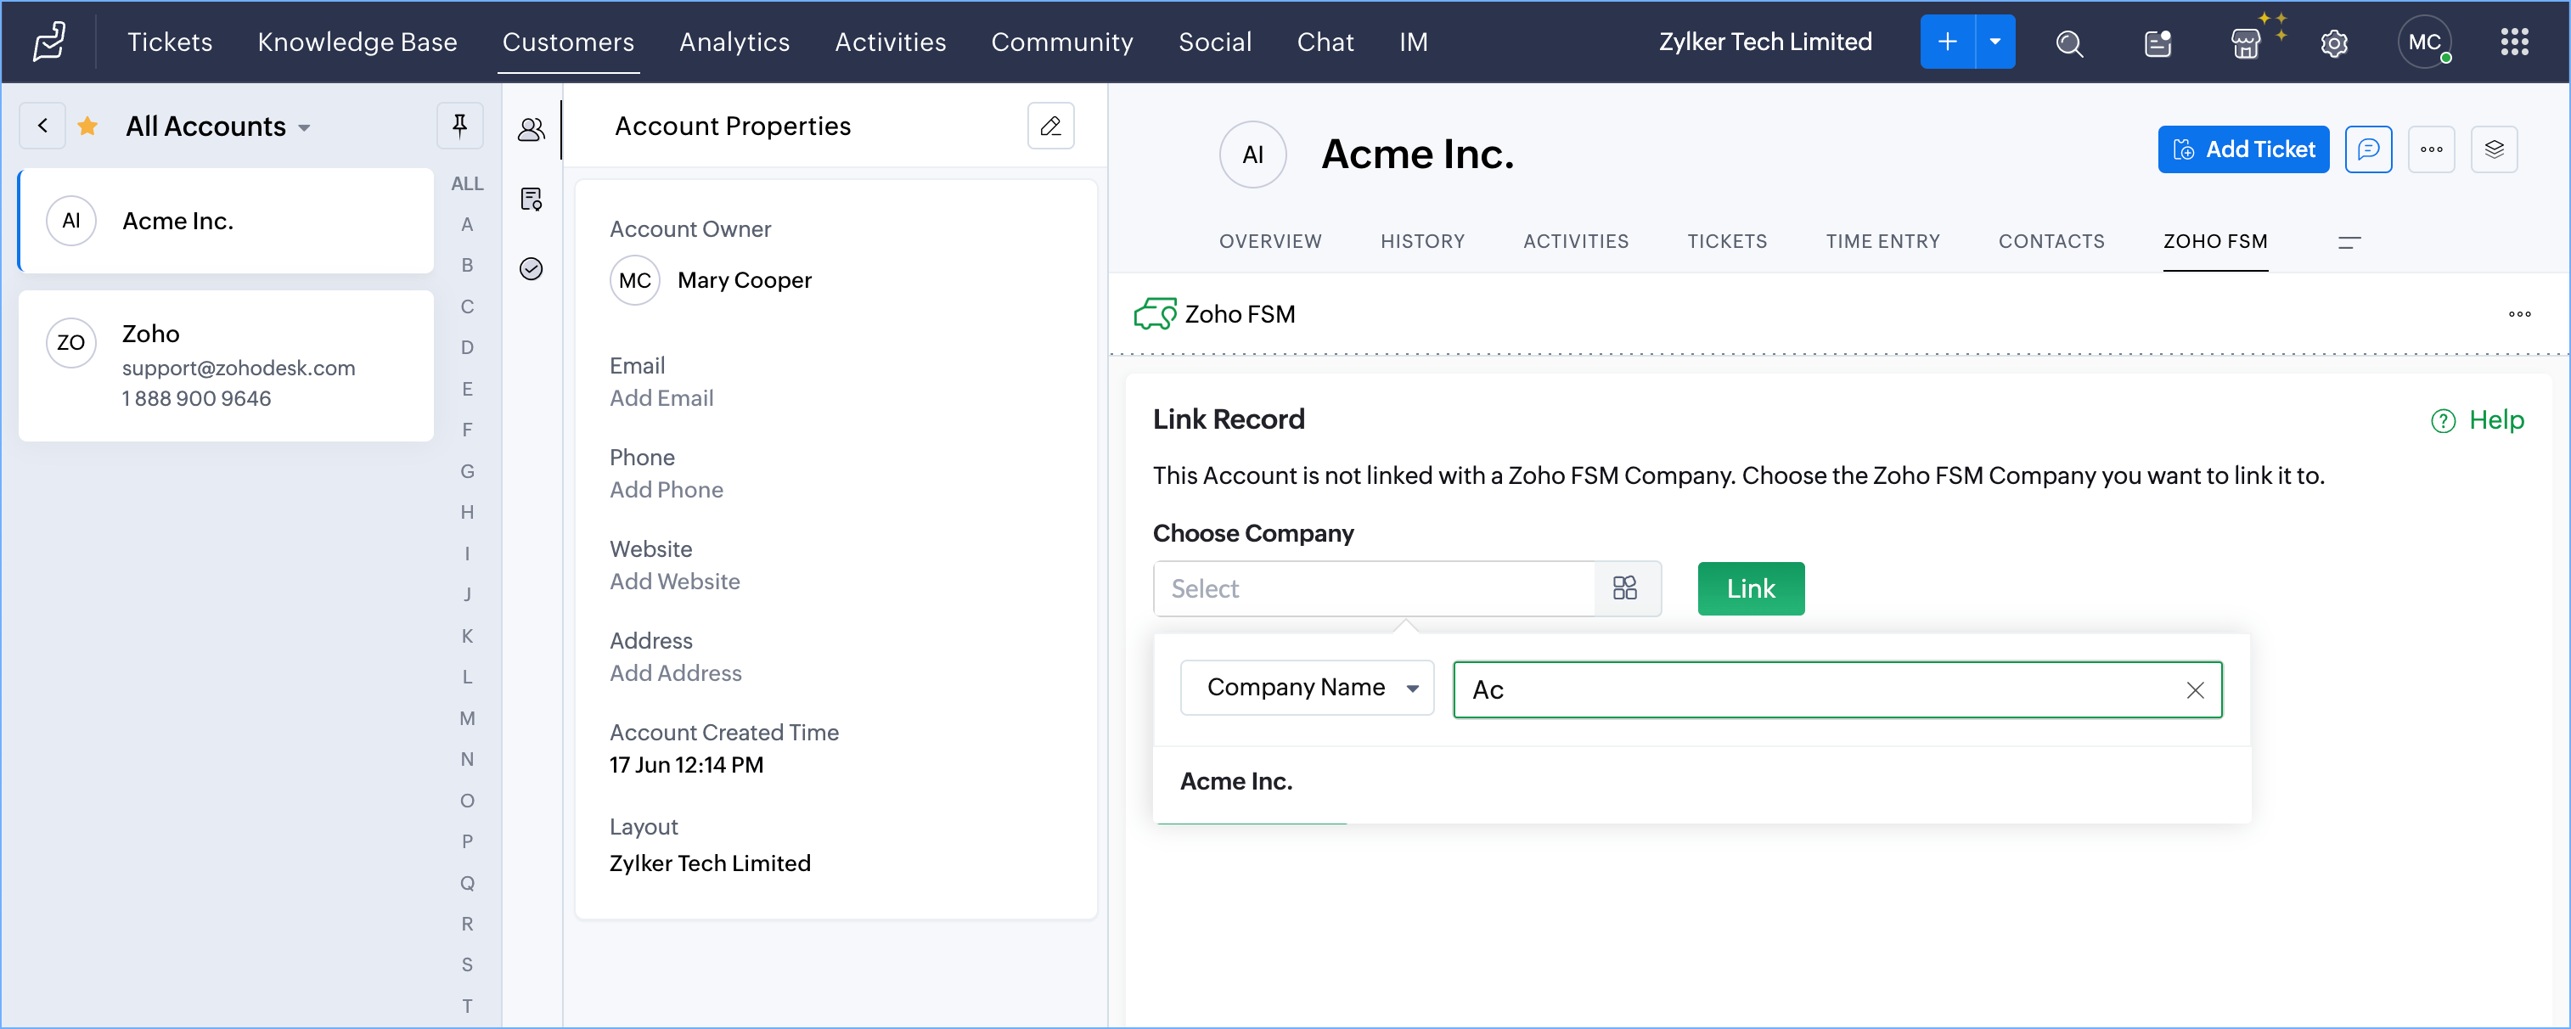Open the layers icon beside Add Ticket
The width and height of the screenshot is (2571, 1029).
pyautogui.click(x=2493, y=149)
